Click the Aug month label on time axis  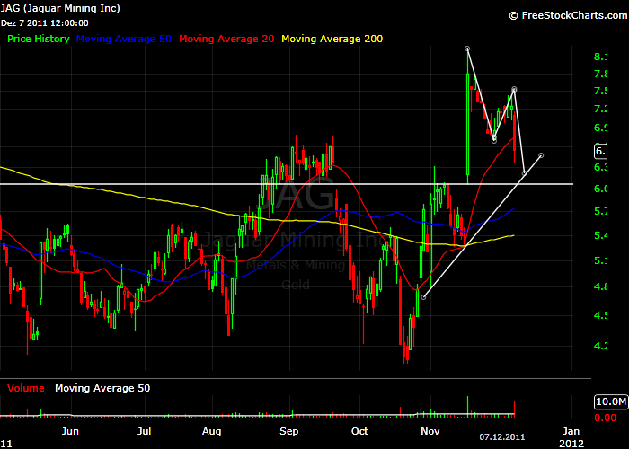point(211,432)
